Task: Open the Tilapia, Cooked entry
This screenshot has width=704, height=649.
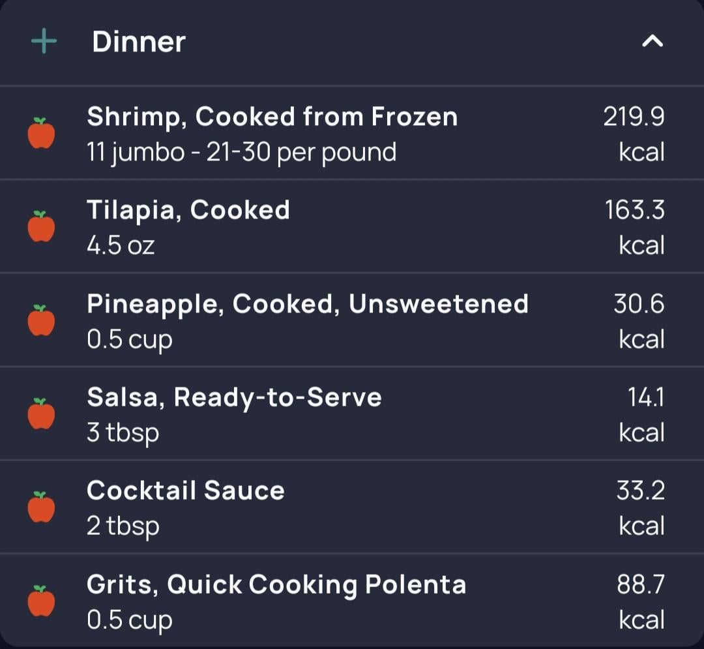Action: pos(352,226)
